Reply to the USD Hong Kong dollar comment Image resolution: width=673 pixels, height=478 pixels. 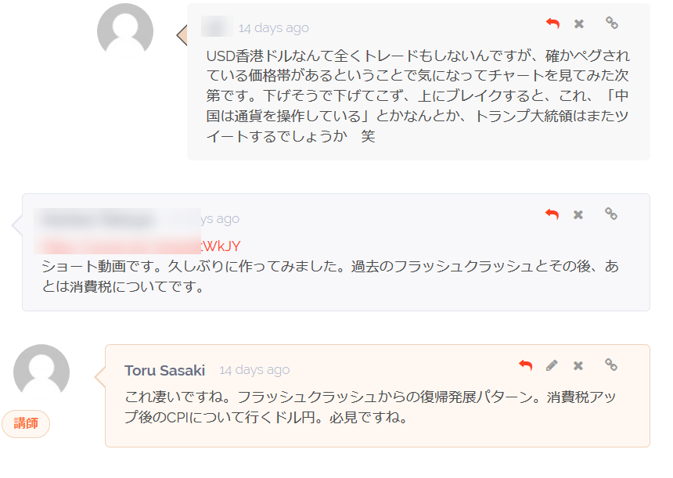tap(552, 23)
